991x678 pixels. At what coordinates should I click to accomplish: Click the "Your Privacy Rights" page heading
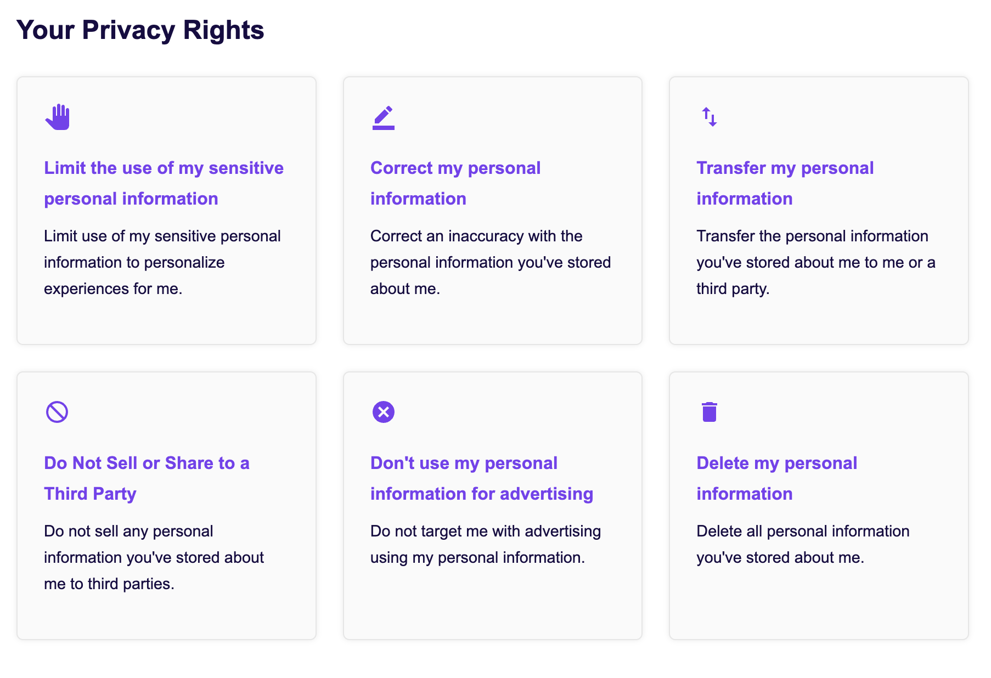[x=140, y=30]
